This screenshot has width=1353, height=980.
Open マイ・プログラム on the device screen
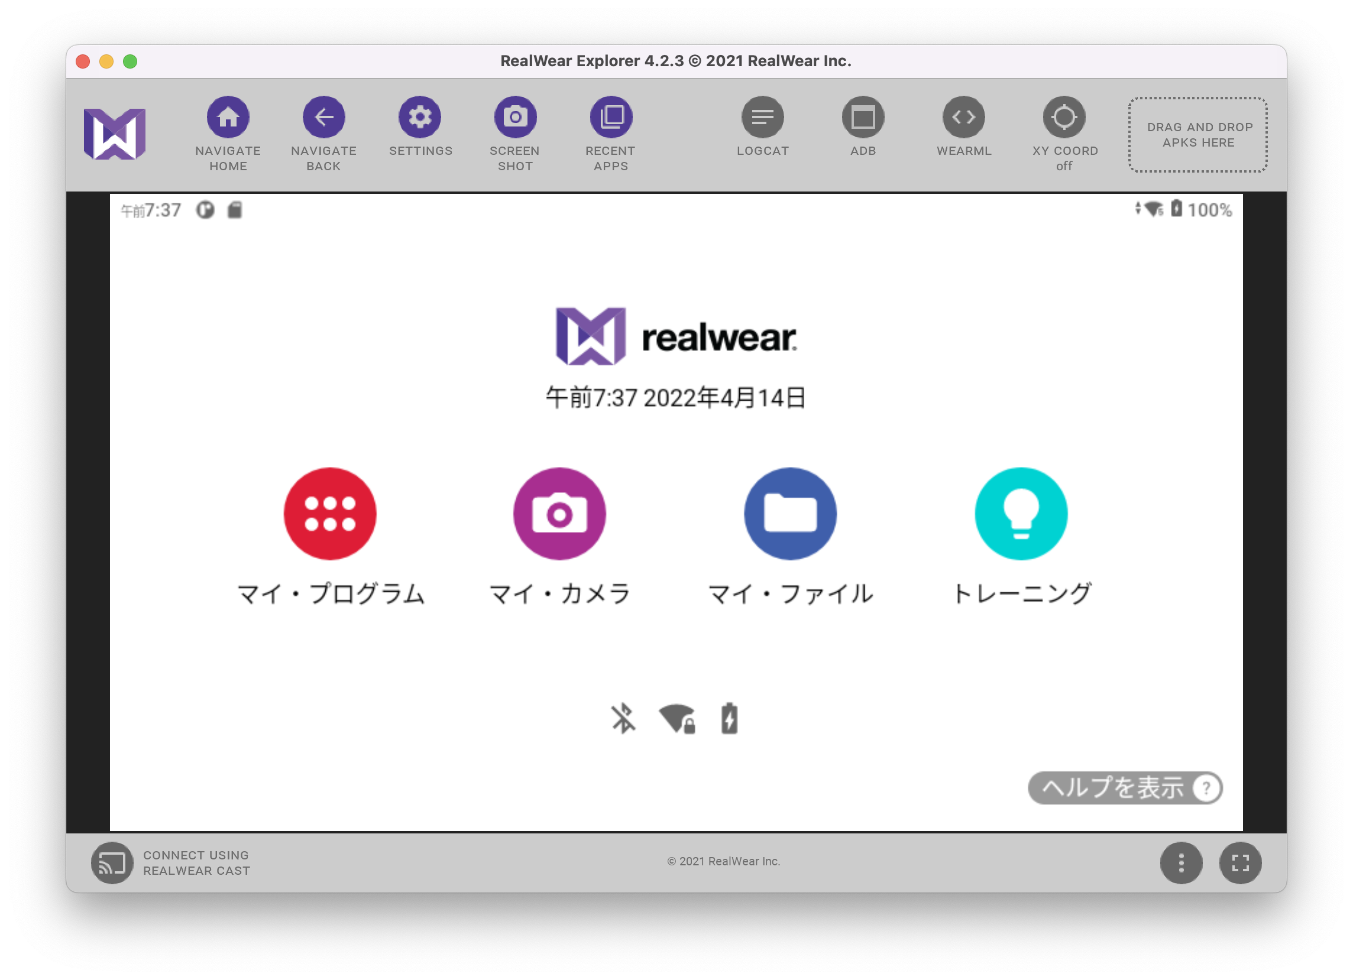(330, 514)
